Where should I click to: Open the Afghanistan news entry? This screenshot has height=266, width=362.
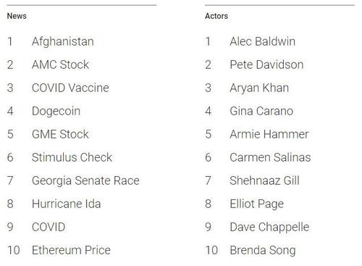click(x=63, y=41)
